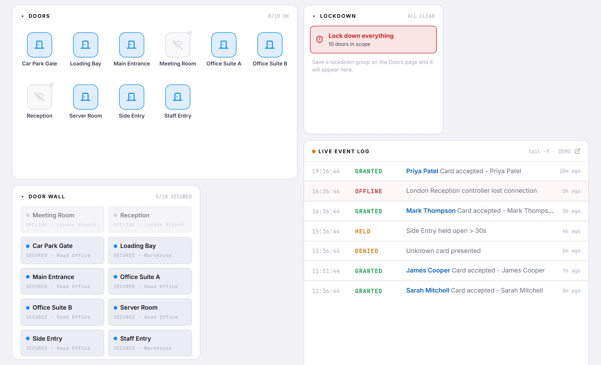The image size is (601, 365).
Task: Click the HELD Side Entry event row
Action: (446, 231)
